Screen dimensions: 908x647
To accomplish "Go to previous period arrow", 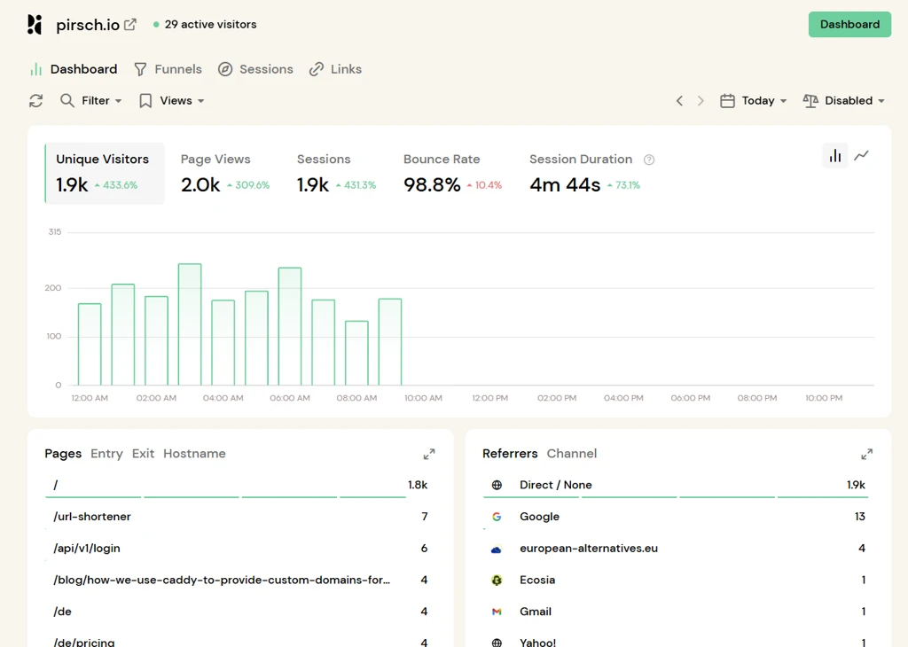I will coord(679,101).
